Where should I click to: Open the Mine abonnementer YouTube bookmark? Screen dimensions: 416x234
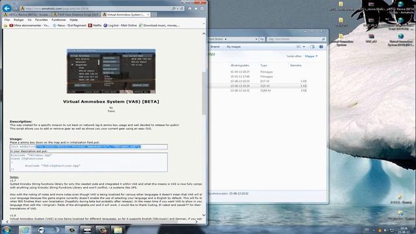[29, 25]
